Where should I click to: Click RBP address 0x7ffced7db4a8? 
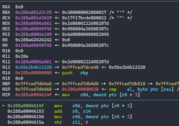pos(33,84)
